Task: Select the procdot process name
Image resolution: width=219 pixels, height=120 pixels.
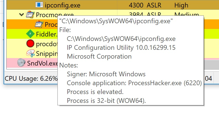Action: tap(47, 44)
